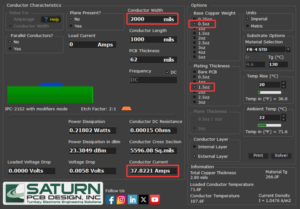Click the Help button with question mark
The image size is (300, 209).
(51, 19)
